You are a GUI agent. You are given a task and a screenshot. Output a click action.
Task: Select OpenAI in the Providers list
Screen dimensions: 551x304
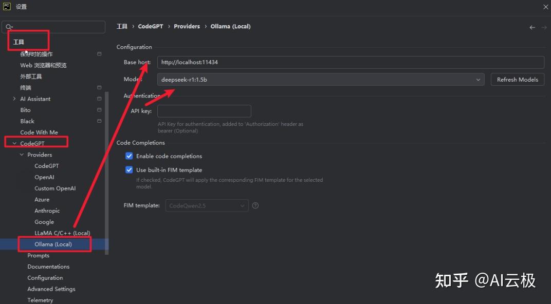[x=44, y=177]
